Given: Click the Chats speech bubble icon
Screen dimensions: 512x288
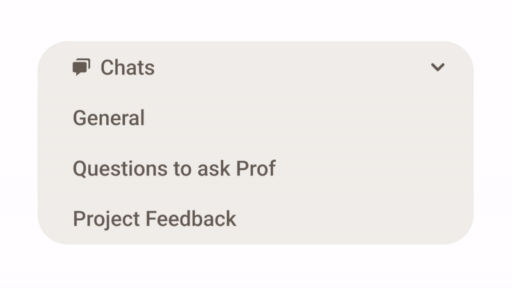Looking at the screenshot, I should point(81,67).
